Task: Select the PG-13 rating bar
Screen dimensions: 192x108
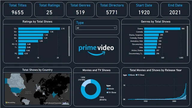Action: click(x=22, y=44)
